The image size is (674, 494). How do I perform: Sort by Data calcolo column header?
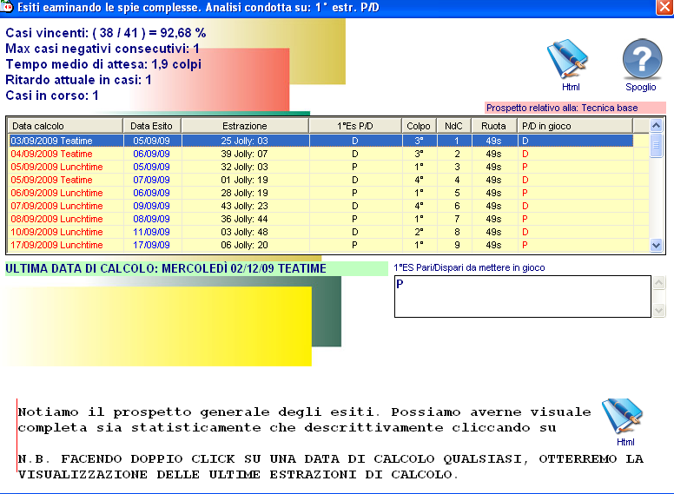click(x=66, y=126)
